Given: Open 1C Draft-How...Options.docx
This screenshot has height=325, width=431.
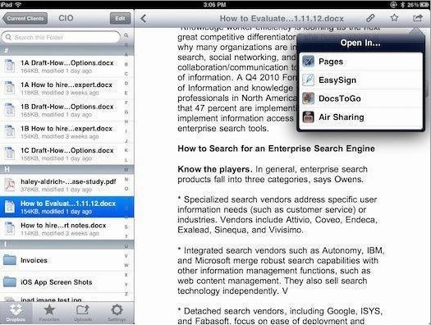Looking at the screenshot, I should [x=62, y=153].
